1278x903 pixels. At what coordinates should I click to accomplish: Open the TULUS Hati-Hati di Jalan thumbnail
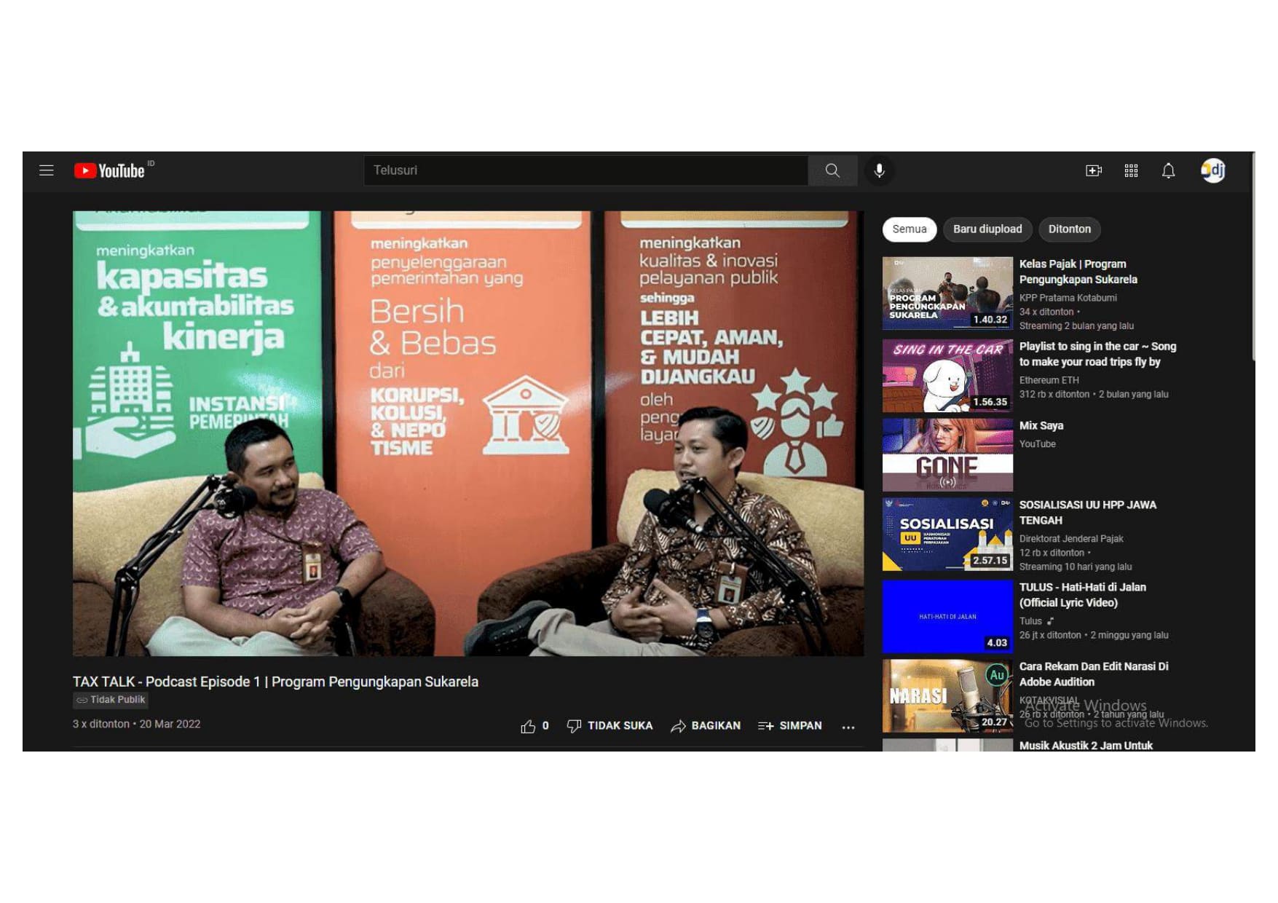pos(947,617)
